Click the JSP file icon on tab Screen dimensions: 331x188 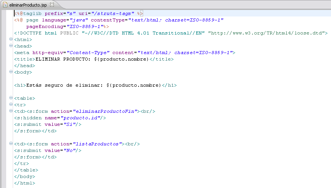coord(5,5)
